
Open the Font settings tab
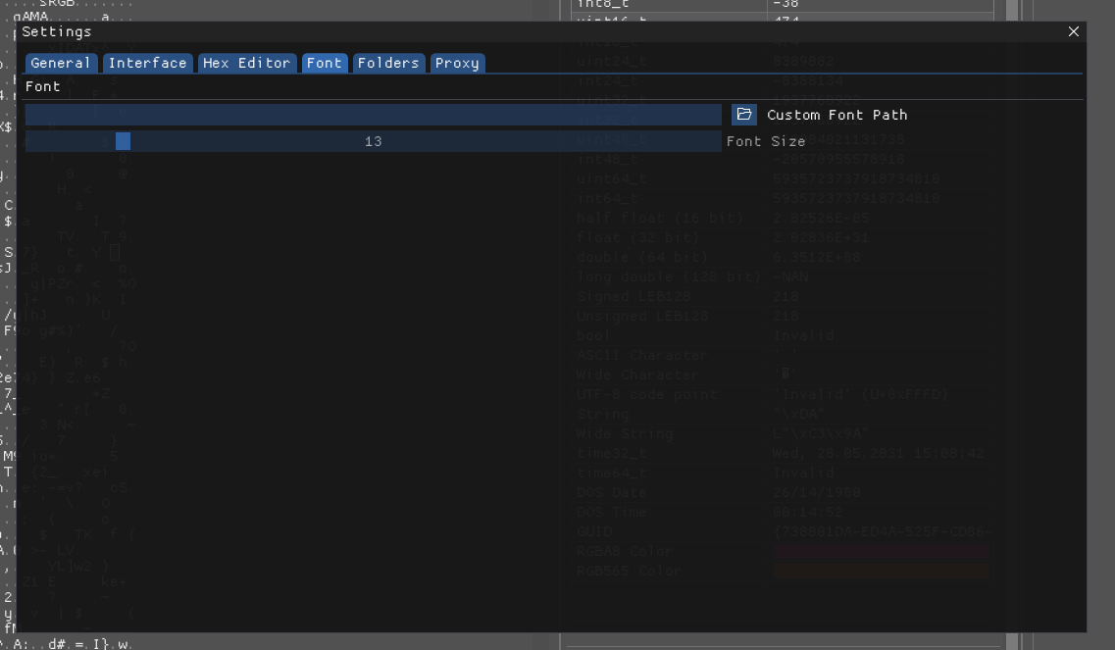tap(325, 64)
